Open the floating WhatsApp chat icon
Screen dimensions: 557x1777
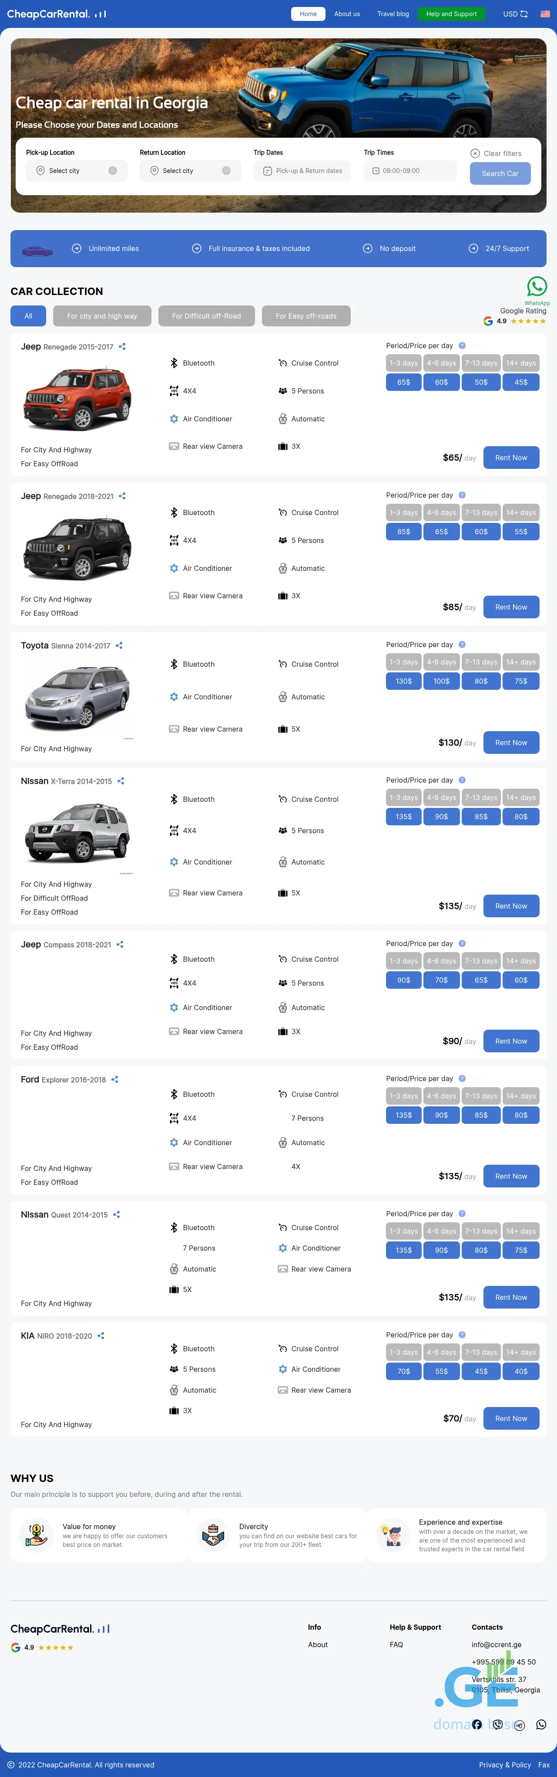pyautogui.click(x=537, y=286)
